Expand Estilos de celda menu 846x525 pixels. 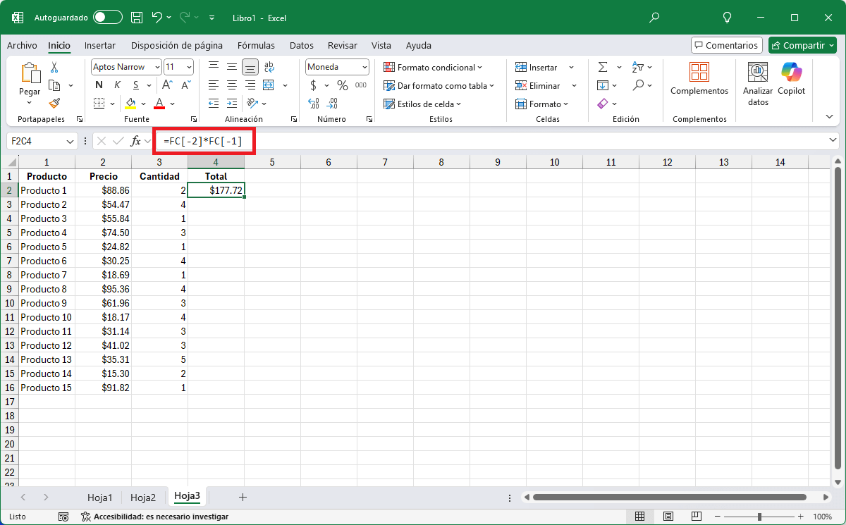tap(422, 104)
